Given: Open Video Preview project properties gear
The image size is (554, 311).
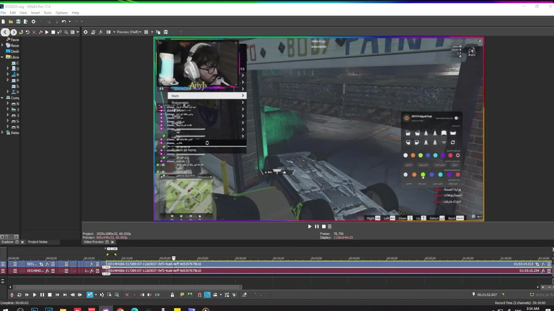Looking at the screenshot, I should click(x=85, y=32).
